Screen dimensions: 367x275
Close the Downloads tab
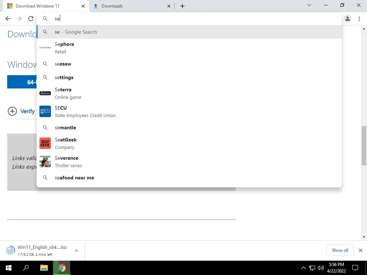(169, 6)
